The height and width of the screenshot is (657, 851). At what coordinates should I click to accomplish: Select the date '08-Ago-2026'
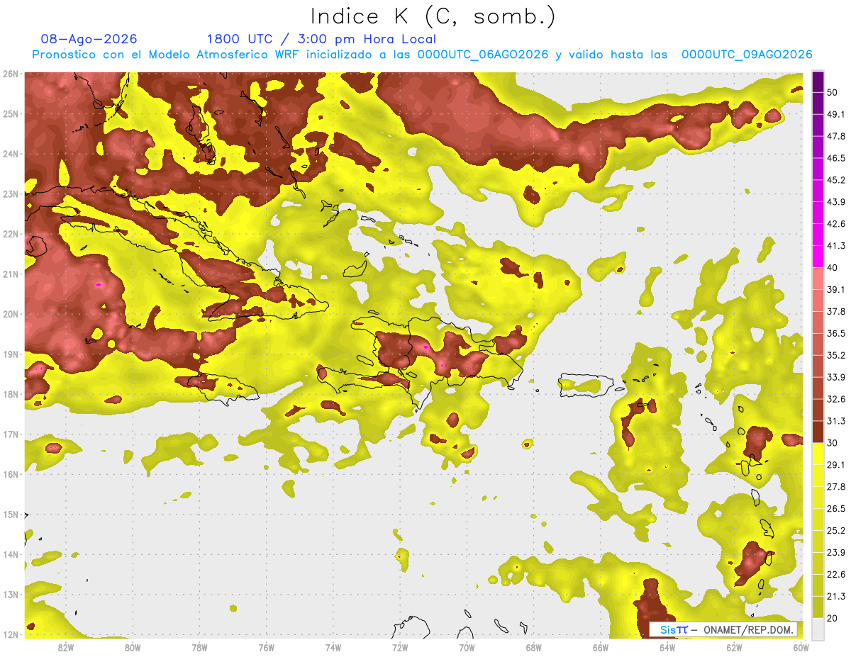point(89,39)
